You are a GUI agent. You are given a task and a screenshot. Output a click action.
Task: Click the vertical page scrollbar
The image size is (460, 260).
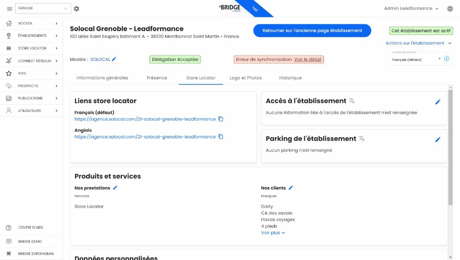coord(450,147)
